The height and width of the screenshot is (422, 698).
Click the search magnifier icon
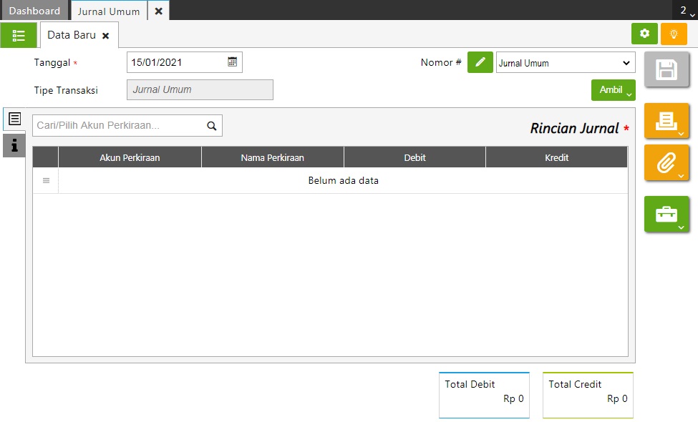point(212,126)
